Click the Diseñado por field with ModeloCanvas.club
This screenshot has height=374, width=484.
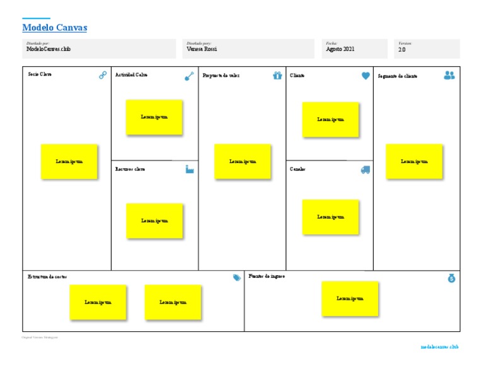click(99, 48)
